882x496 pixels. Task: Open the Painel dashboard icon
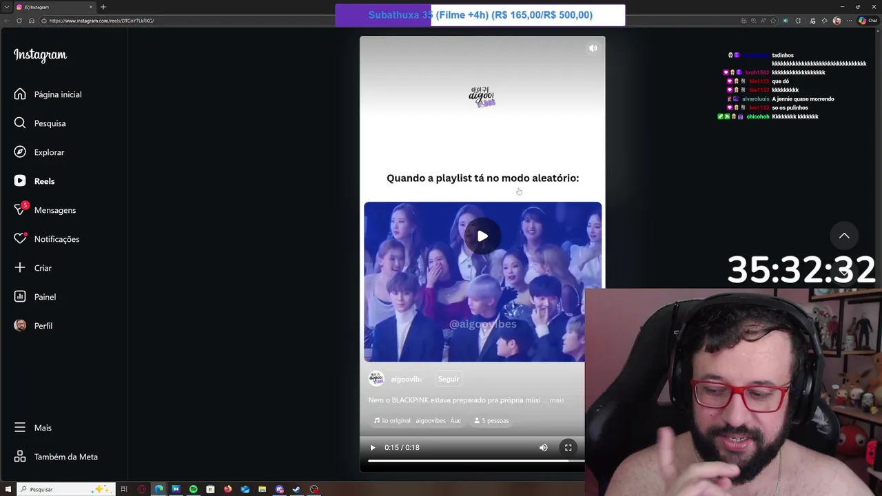[20, 297]
